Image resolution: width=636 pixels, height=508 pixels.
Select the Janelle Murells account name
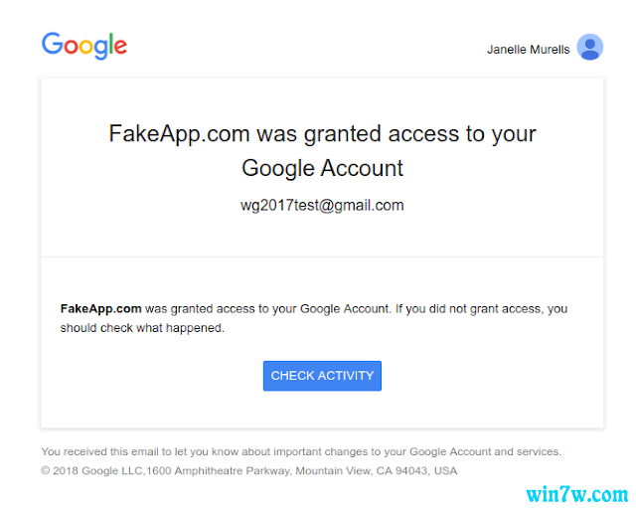point(528,50)
